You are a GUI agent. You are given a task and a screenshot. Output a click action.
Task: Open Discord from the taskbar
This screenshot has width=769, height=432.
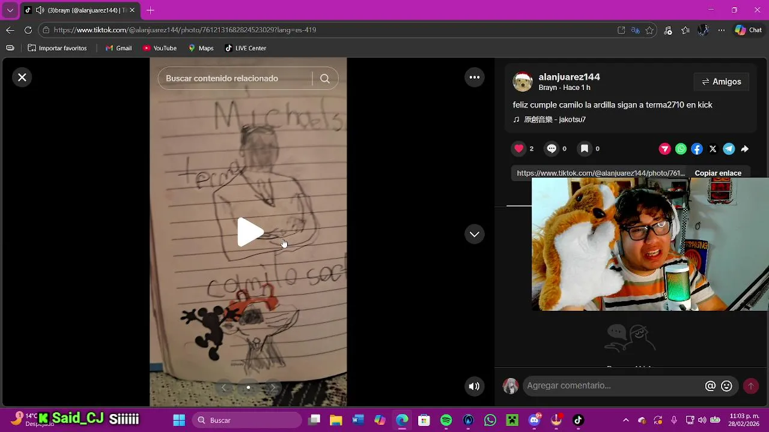coord(534,420)
